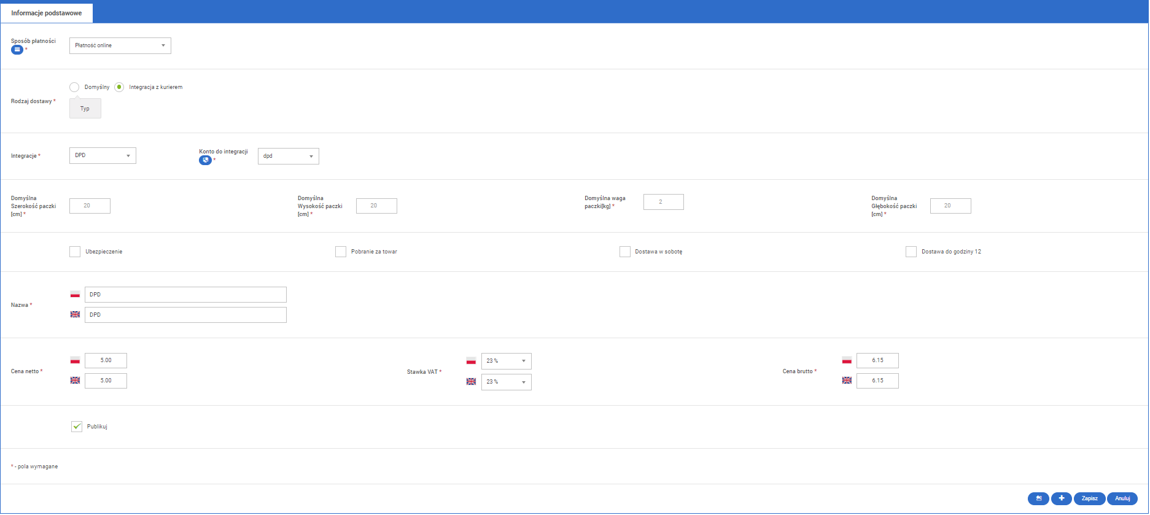
Task: Click the payment card icon under Sposób płatności
Action: [x=17, y=50]
